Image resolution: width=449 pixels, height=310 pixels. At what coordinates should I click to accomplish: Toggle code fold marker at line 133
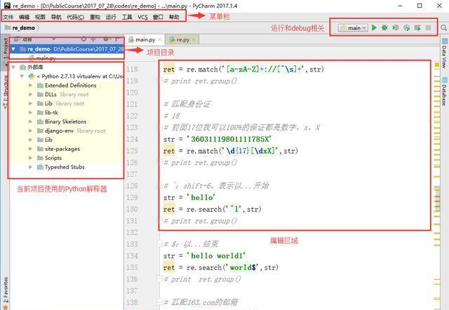pos(160,244)
